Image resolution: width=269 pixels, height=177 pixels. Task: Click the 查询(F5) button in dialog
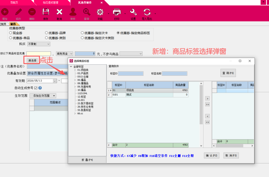(x=228, y=73)
